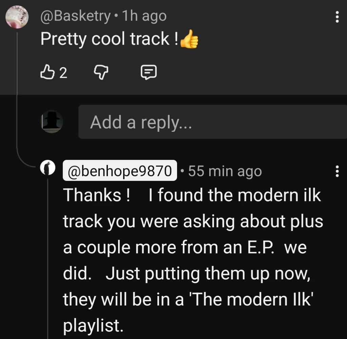Open Basketry's profile avatar

point(17,18)
